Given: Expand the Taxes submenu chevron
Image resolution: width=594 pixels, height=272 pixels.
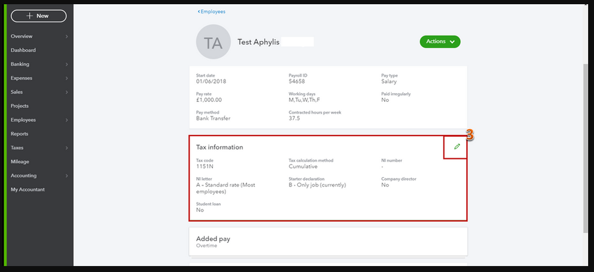Looking at the screenshot, I should point(66,148).
